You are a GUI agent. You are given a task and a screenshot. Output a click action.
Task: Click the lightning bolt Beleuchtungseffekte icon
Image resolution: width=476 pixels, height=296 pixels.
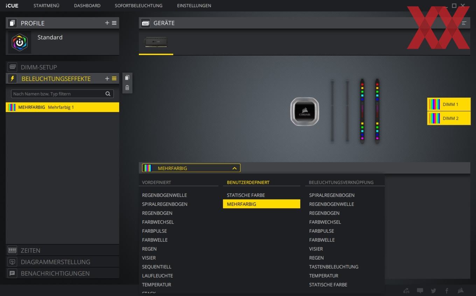click(x=12, y=78)
